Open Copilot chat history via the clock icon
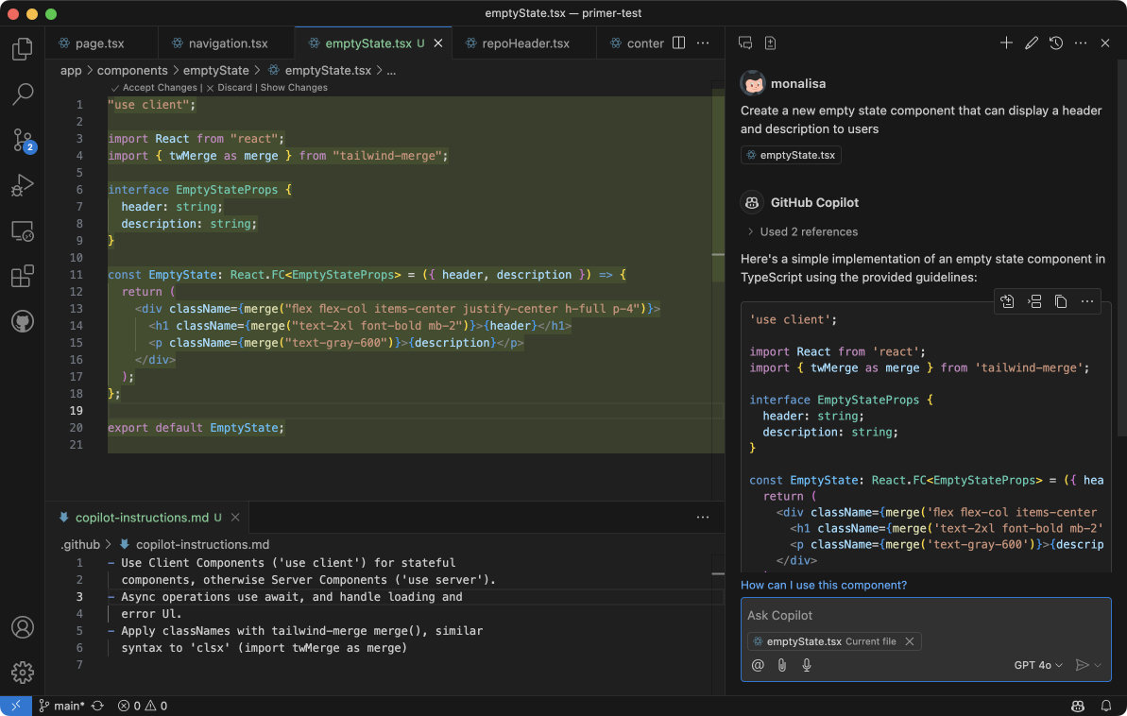1127x716 pixels. [1056, 43]
